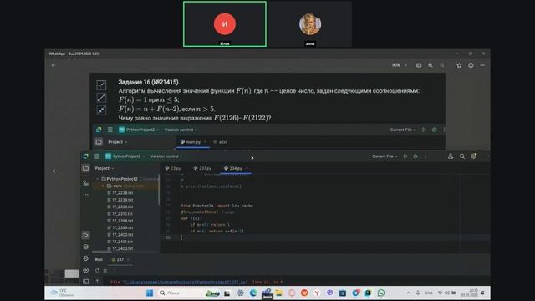The image size is (535, 301).
Task: Open the emoji reaction icon in viewer
Action: (471, 65)
